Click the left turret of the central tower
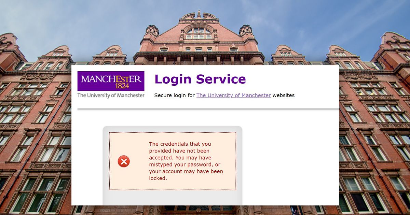 152,31
